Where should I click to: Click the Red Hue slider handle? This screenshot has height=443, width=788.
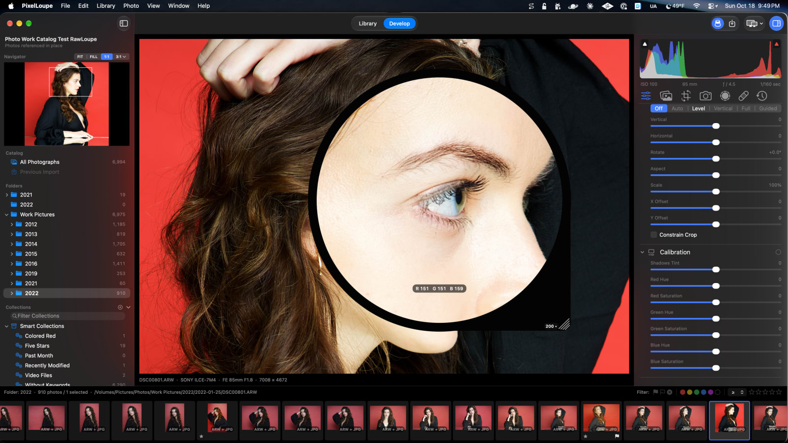[716, 286]
